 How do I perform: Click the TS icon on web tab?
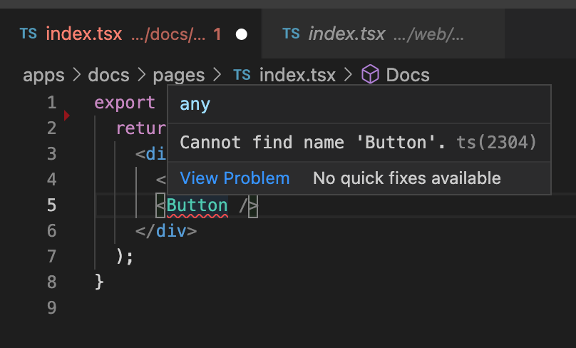pos(292,34)
